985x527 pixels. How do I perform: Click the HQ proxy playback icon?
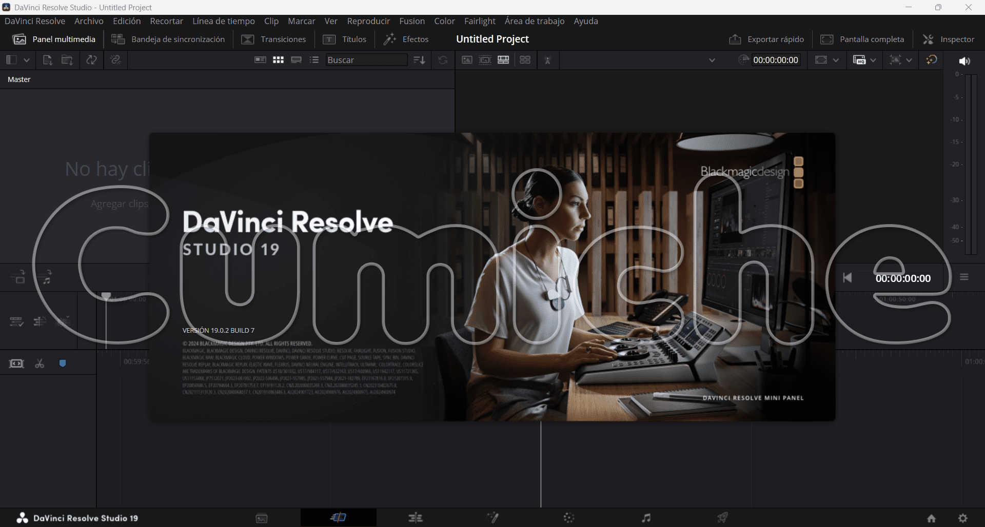(x=859, y=60)
